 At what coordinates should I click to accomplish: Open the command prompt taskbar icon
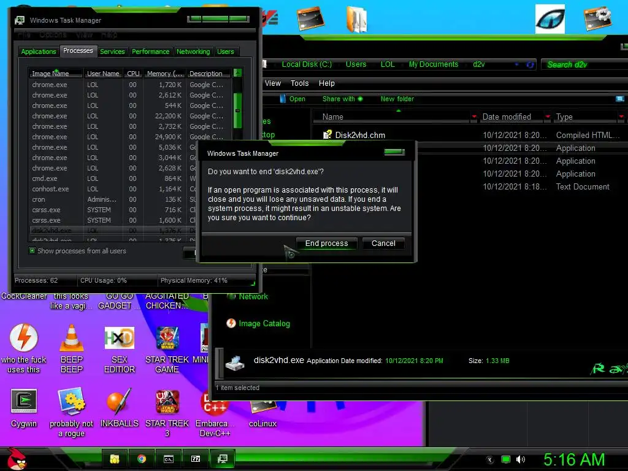tap(169, 459)
